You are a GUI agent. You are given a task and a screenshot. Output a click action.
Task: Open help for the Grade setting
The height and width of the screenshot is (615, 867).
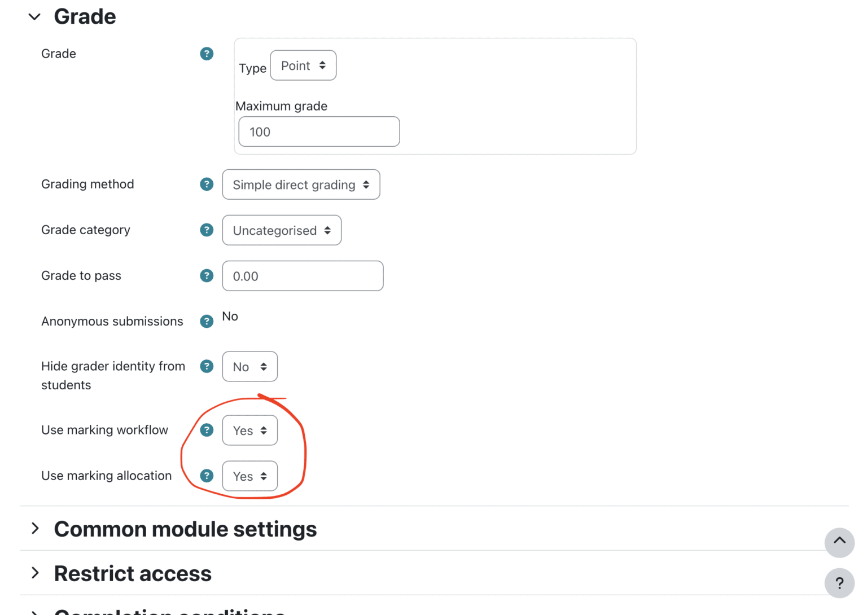click(x=207, y=54)
